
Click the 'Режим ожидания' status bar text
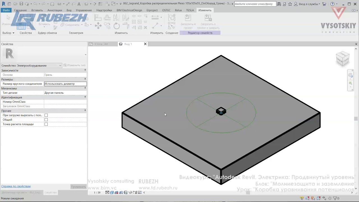coord(12,198)
